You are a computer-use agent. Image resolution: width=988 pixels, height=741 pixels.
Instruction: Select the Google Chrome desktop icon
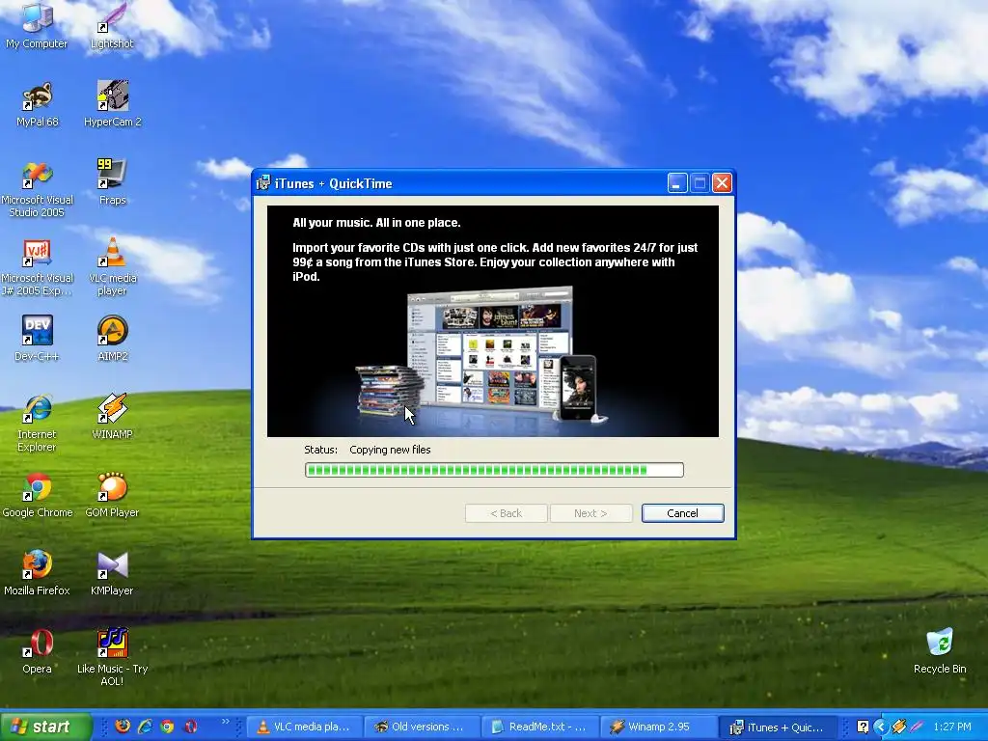[x=38, y=495]
